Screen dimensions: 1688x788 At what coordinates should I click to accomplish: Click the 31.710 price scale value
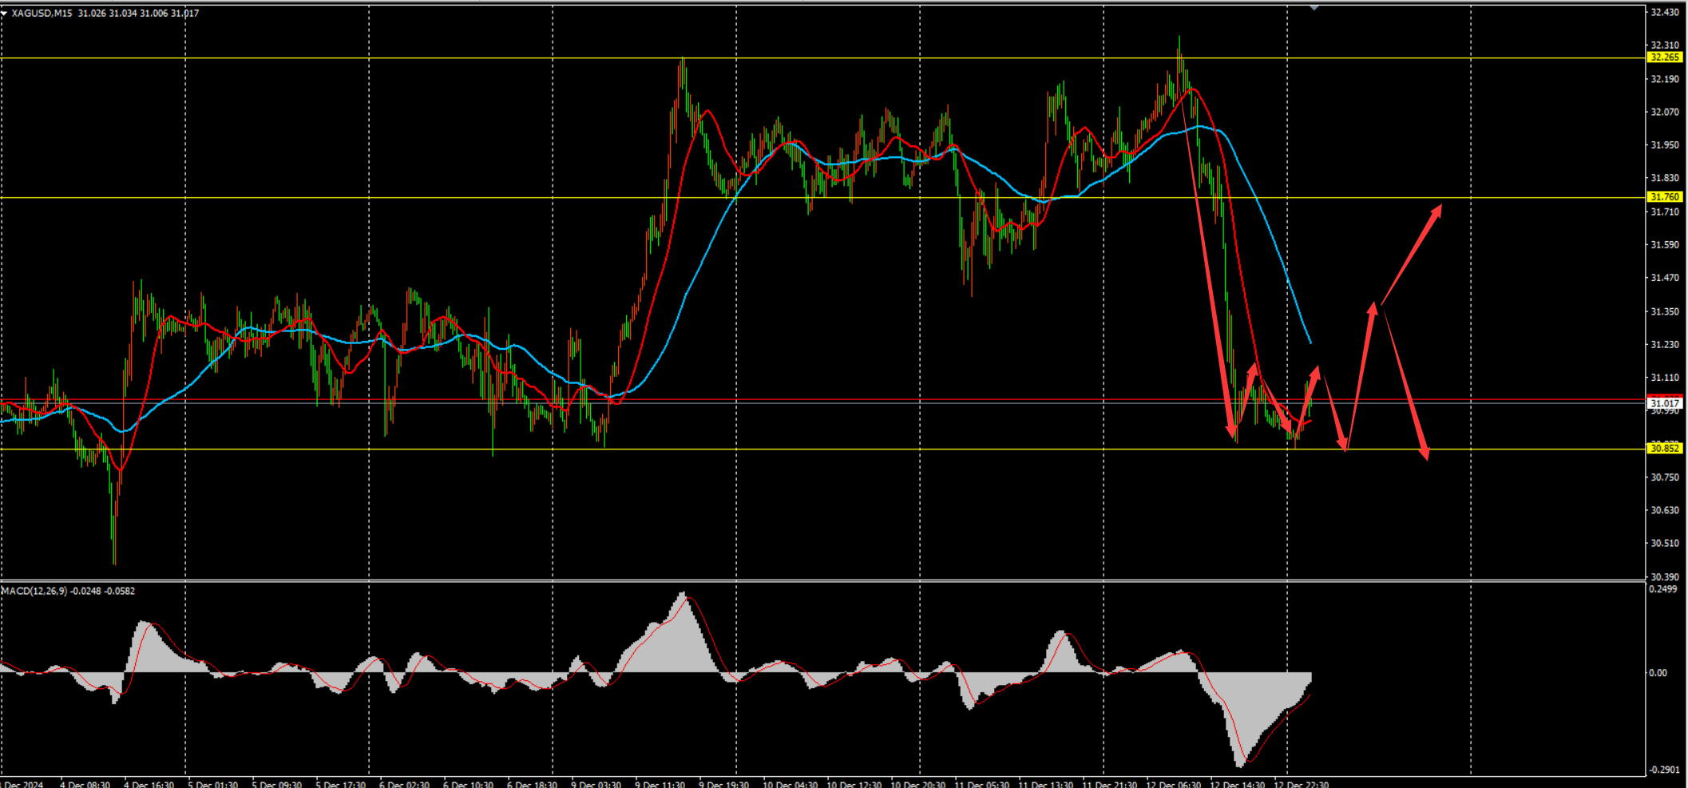coord(1665,212)
